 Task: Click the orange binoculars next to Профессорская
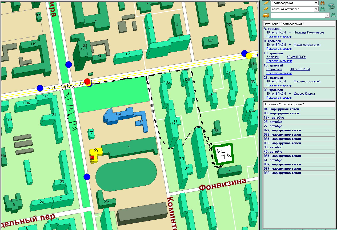323,3
